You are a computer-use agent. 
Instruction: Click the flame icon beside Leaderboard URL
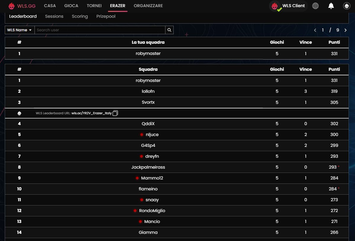click(x=19, y=113)
